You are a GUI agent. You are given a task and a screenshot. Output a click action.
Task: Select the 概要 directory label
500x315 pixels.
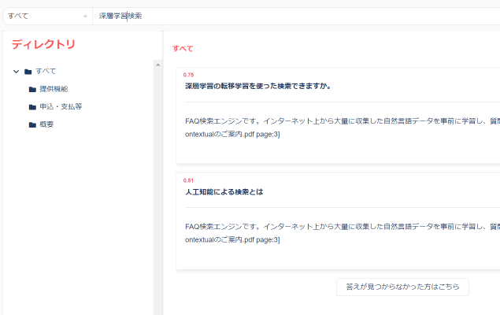pos(46,124)
